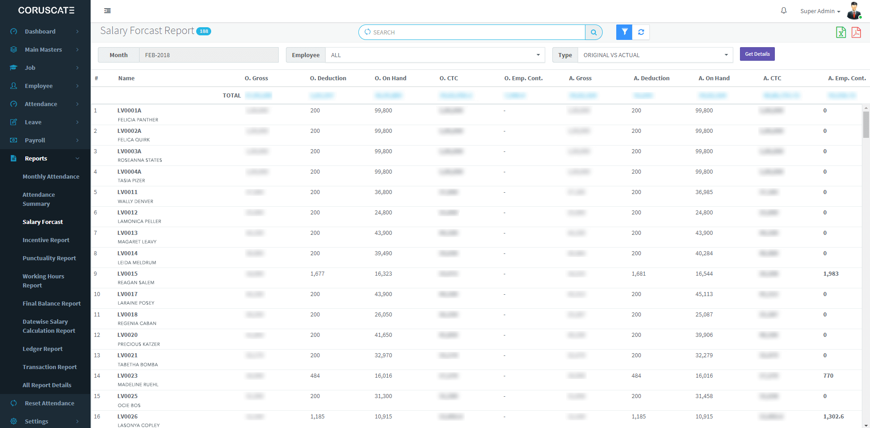Viewport: 870px width, 428px height.
Task: Click the search magnifier button
Action: coord(594,32)
